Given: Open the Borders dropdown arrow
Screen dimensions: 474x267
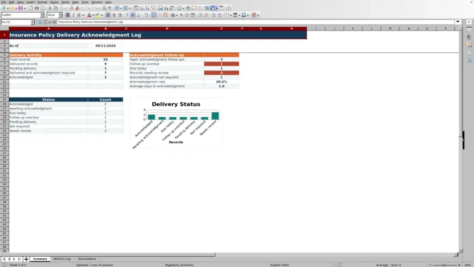Looking at the screenshot, I should 231,15.
